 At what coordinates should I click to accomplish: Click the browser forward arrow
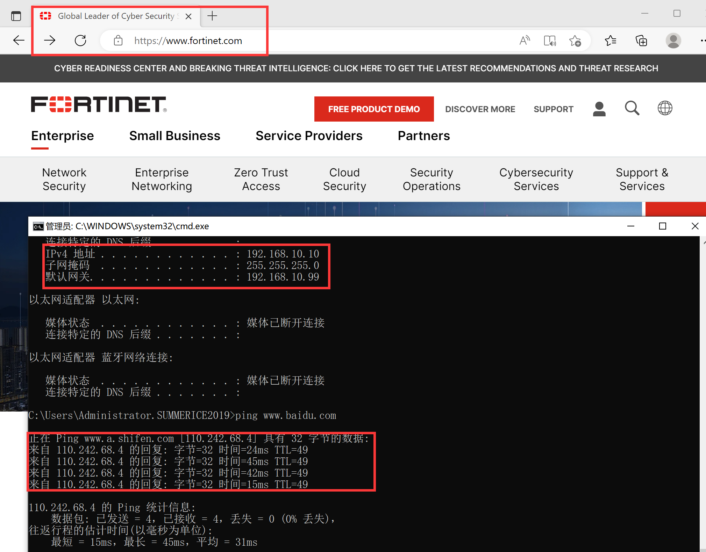[x=50, y=41]
